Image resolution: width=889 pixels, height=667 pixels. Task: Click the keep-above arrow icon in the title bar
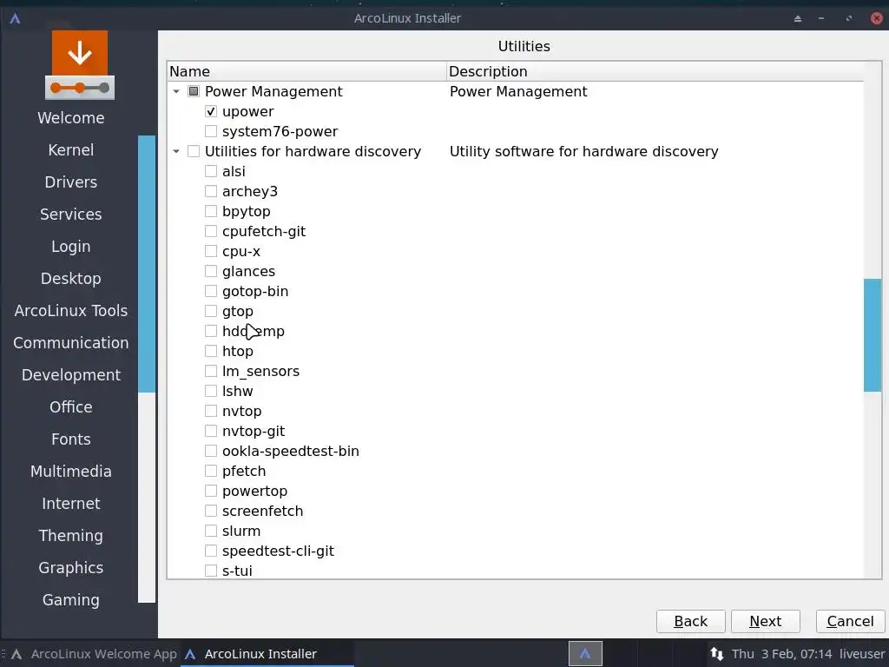[797, 19]
